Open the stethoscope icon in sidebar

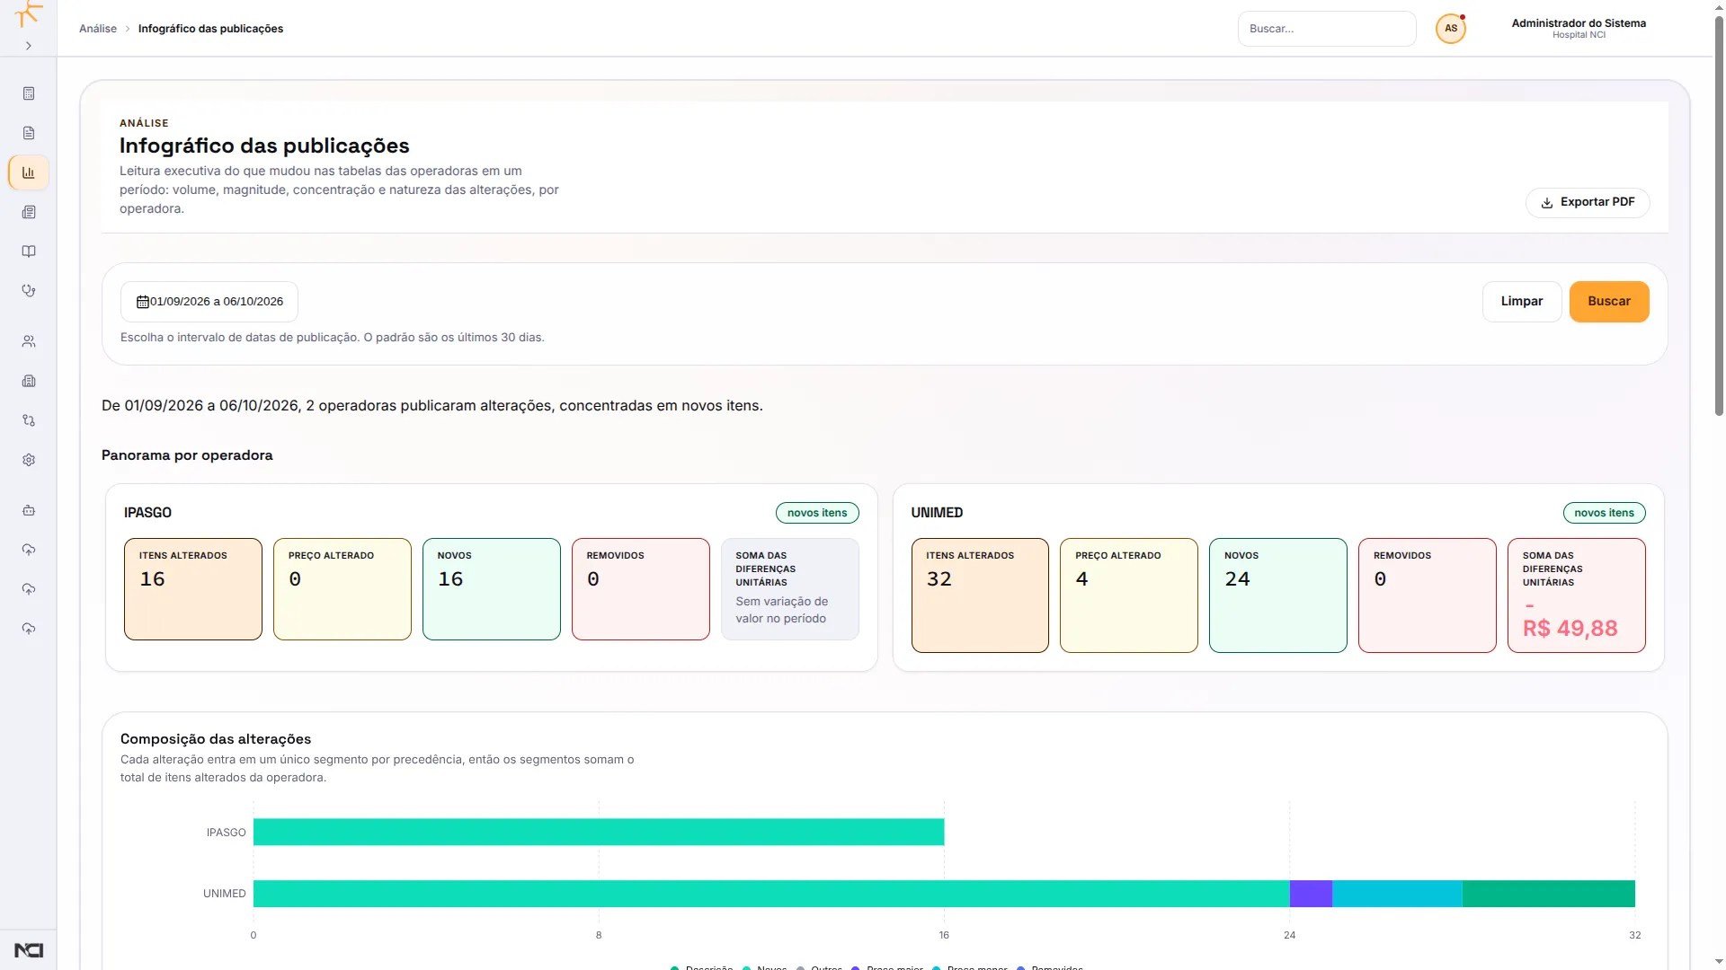(x=29, y=291)
